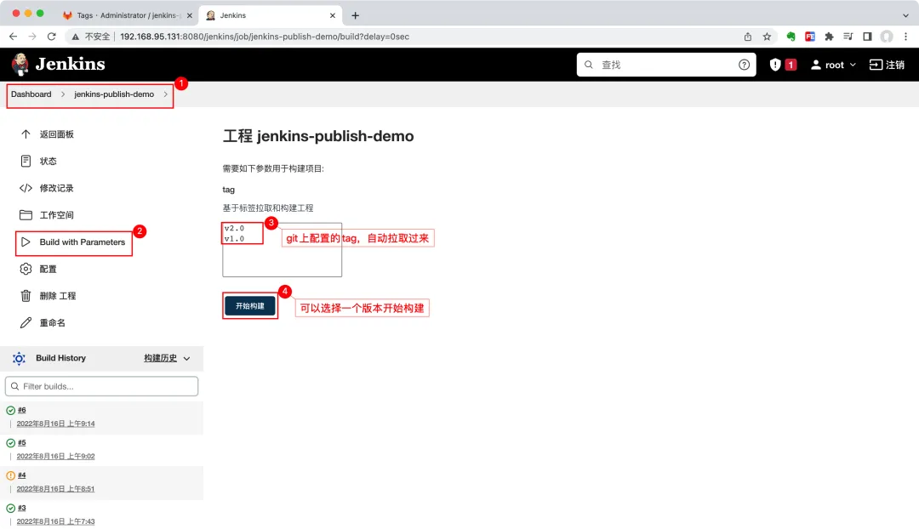Go back using the browser back arrow
The image size is (919, 529).
(13, 37)
